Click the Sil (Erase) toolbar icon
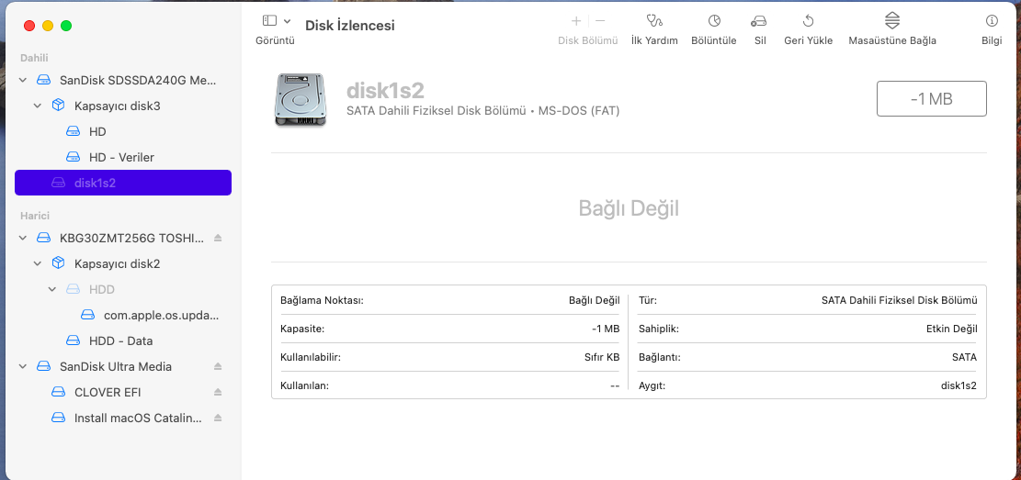This screenshot has width=1021, height=480. (x=759, y=21)
